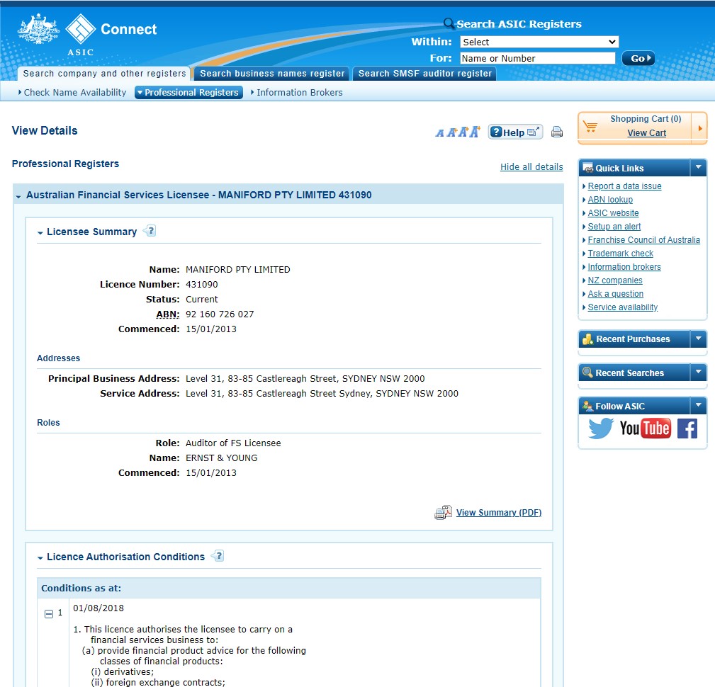Open ASIC website quick link
Image resolution: width=715 pixels, height=687 pixels.
pyautogui.click(x=613, y=213)
